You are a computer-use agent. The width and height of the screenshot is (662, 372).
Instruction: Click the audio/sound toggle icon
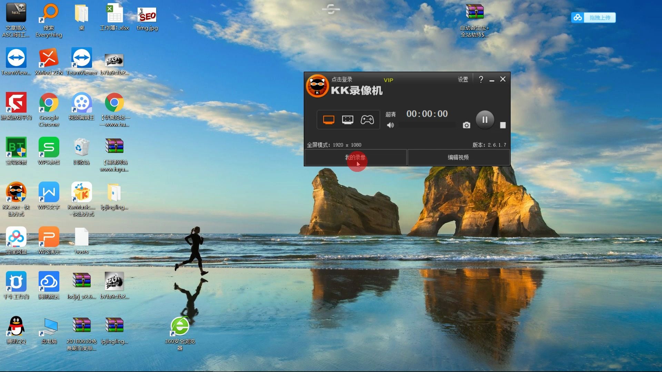point(390,126)
